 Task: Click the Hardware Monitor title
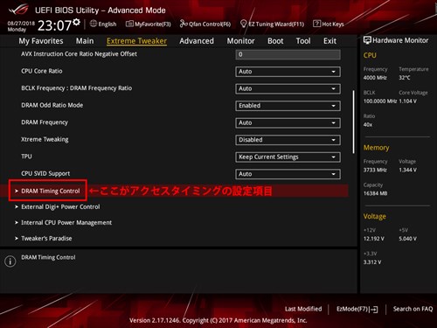pos(400,40)
